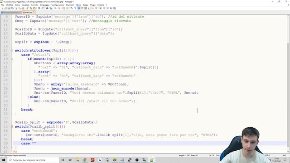Click the Copy toolbar icon
This screenshot has width=290, height=163.
pos(31,8)
